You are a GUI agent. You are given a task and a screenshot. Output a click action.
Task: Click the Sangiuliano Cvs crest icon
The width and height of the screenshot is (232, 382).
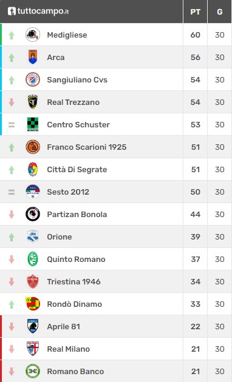coord(33,79)
